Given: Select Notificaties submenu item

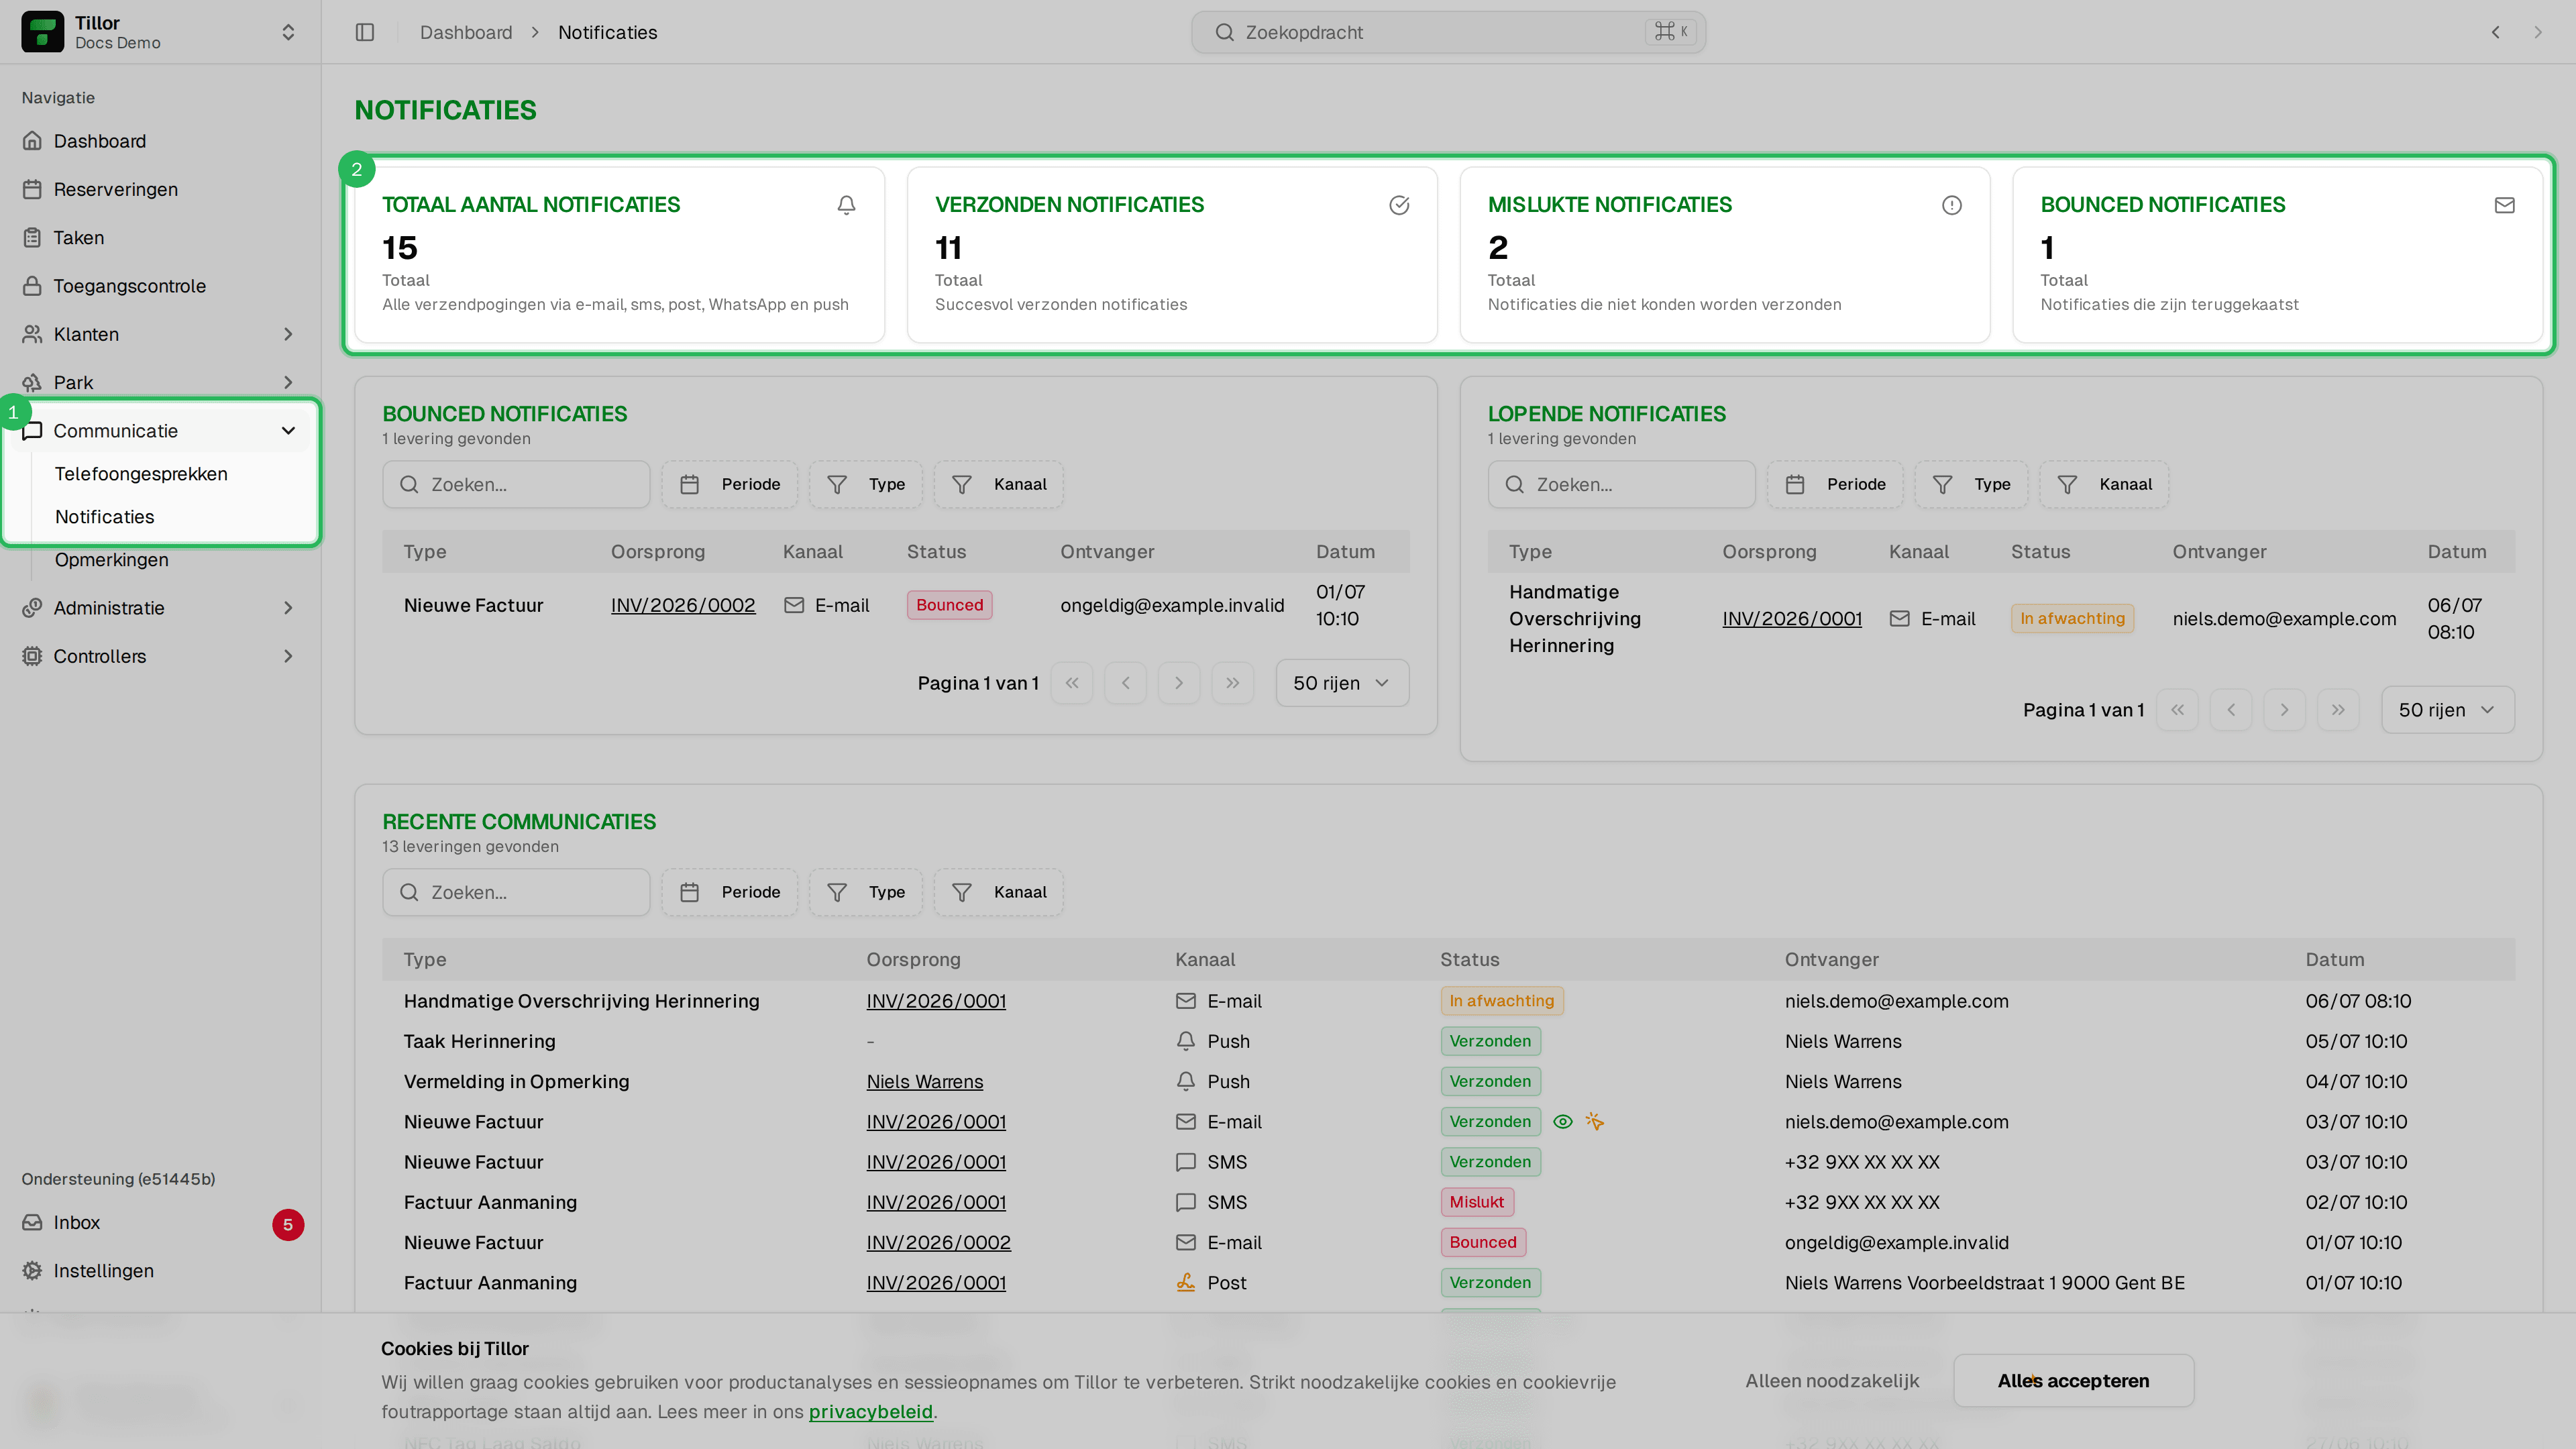Looking at the screenshot, I should click(105, 517).
